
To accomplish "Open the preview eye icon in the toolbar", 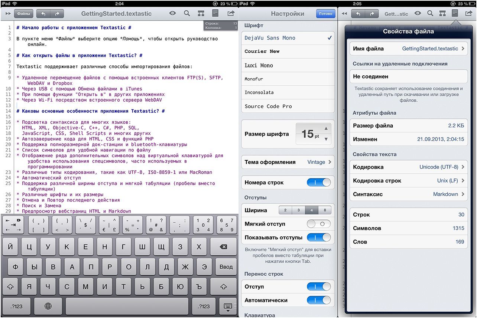I will click(x=172, y=13).
